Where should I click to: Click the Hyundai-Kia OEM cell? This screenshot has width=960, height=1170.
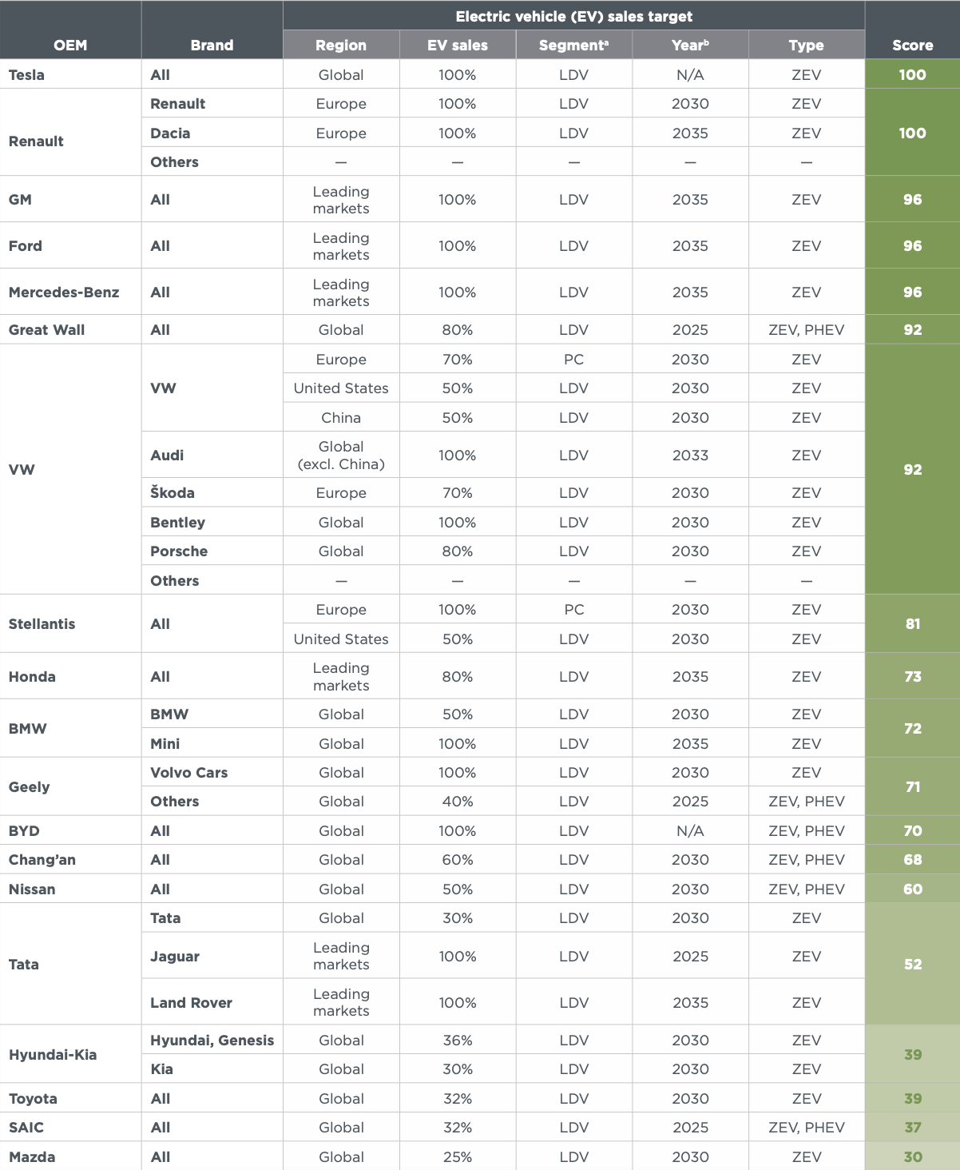click(x=53, y=1055)
